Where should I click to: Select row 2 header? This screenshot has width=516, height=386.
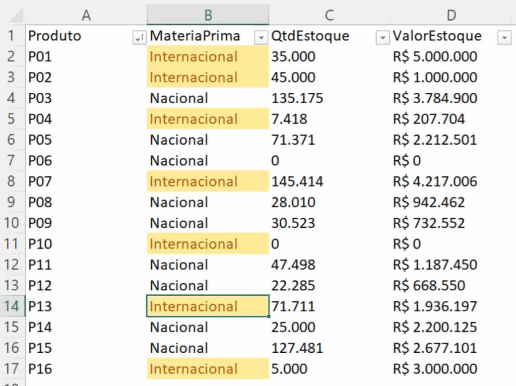pyautogui.click(x=12, y=56)
